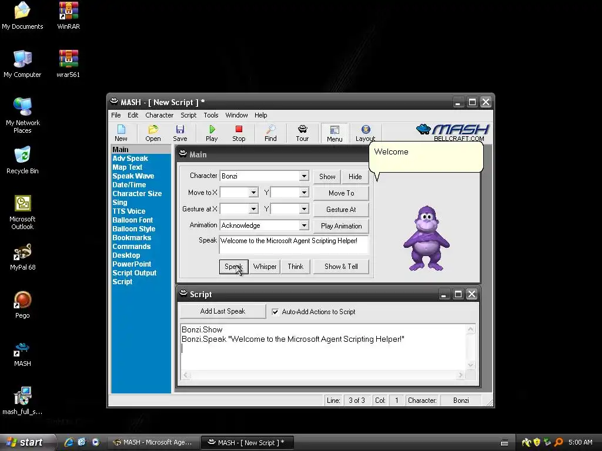Open a script with the Open icon
This screenshot has width=602, height=451.
[153, 133]
